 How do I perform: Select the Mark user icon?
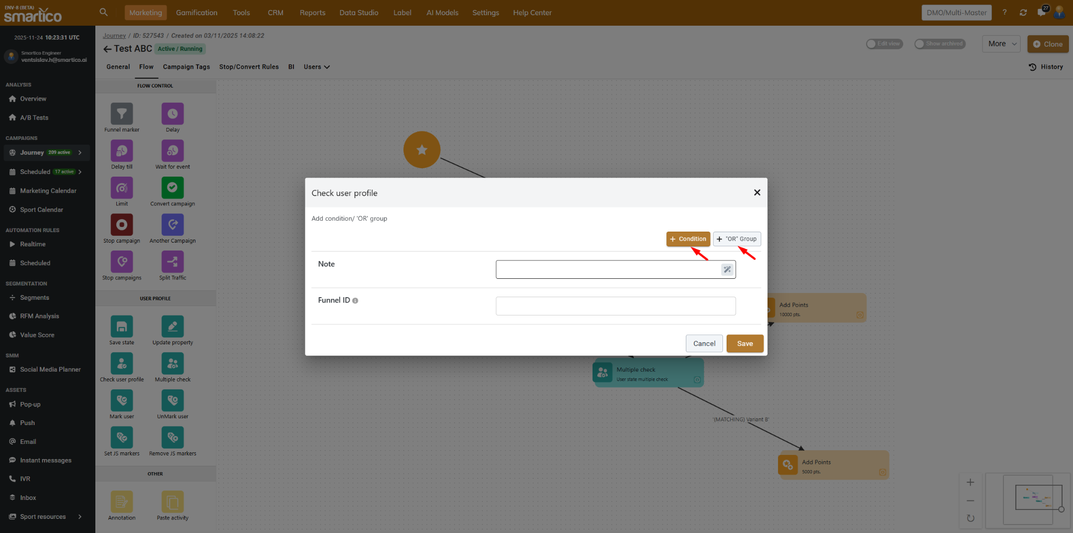pyautogui.click(x=122, y=401)
